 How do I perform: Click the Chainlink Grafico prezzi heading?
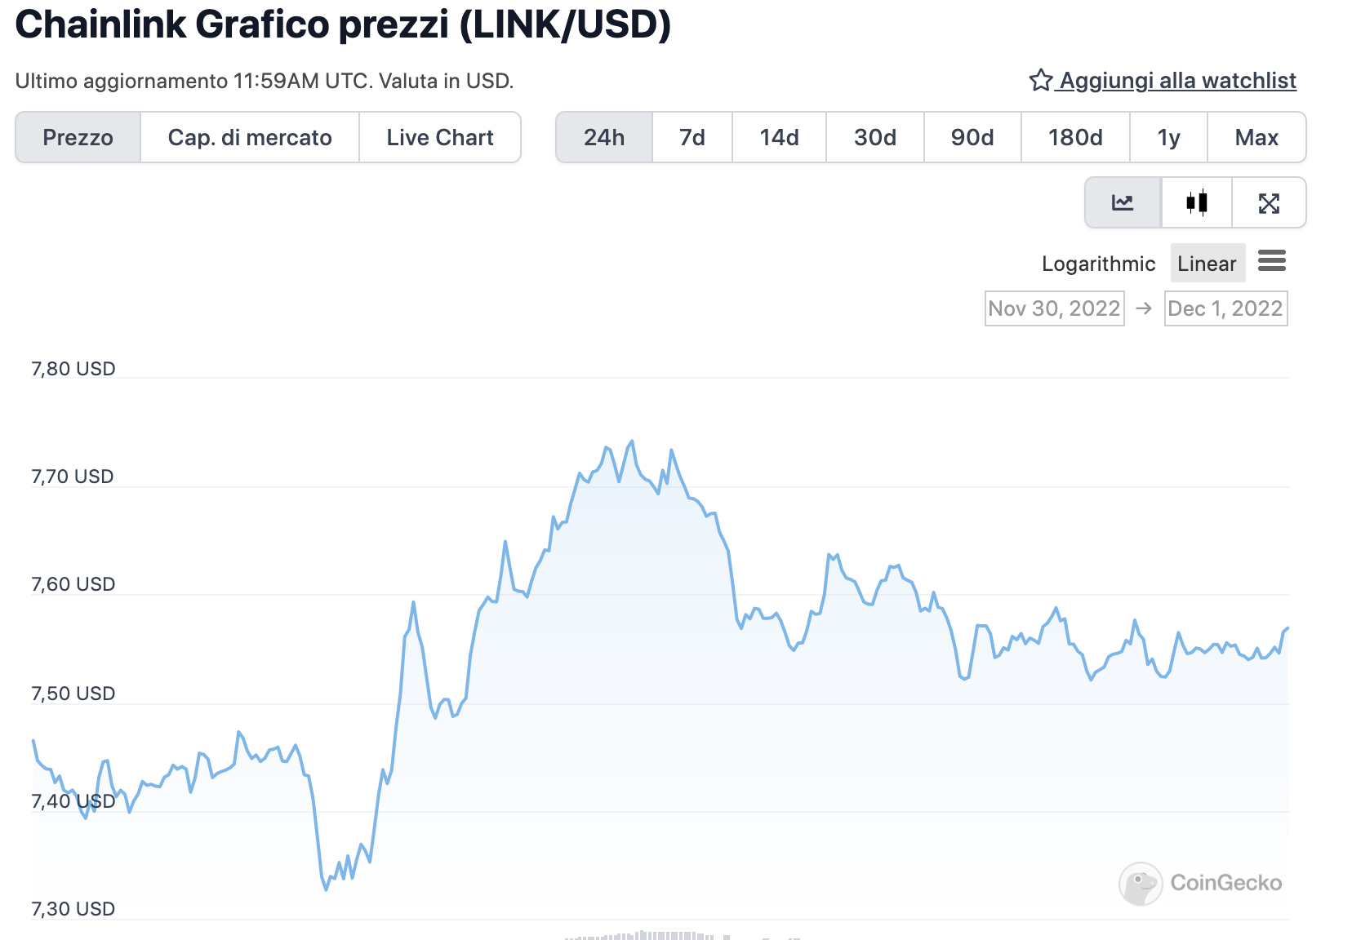[343, 24]
